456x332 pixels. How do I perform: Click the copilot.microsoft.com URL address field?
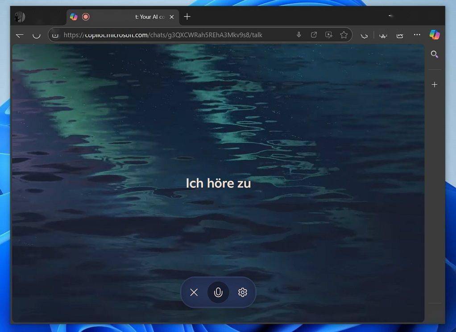[x=178, y=35]
